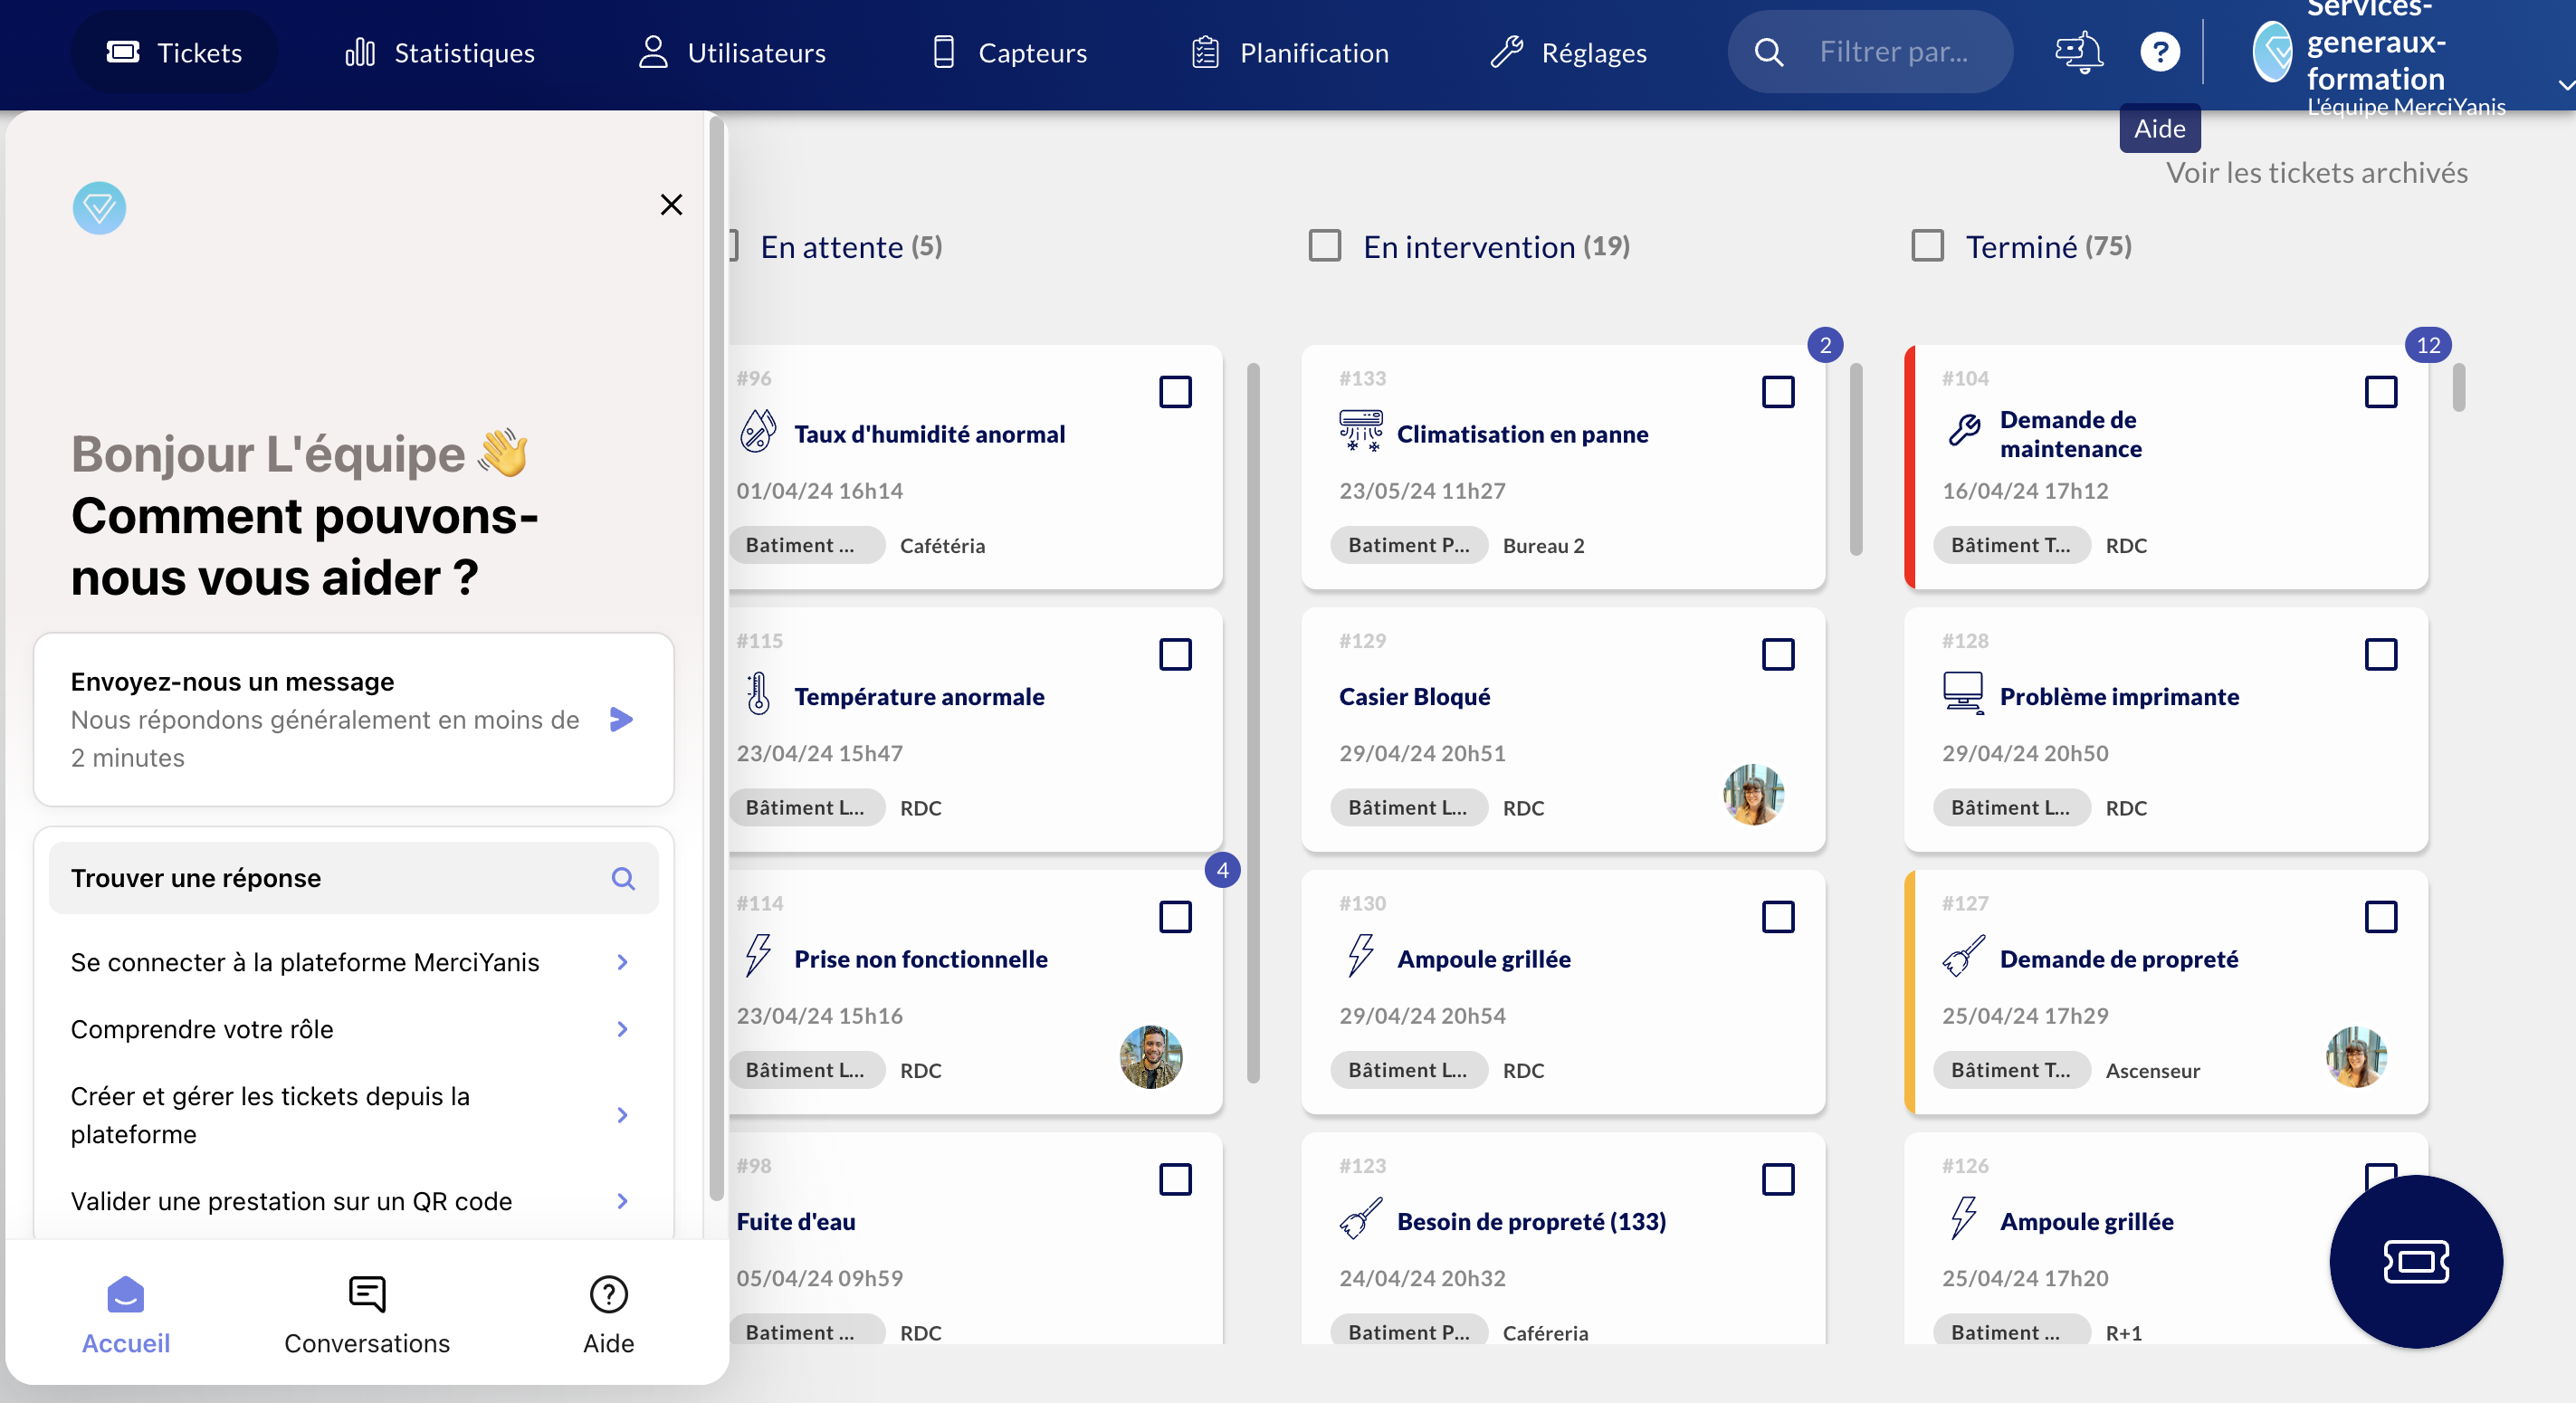Check the Terminé column checkbox
Viewport: 2576px width, 1403px height.
pyautogui.click(x=1926, y=246)
